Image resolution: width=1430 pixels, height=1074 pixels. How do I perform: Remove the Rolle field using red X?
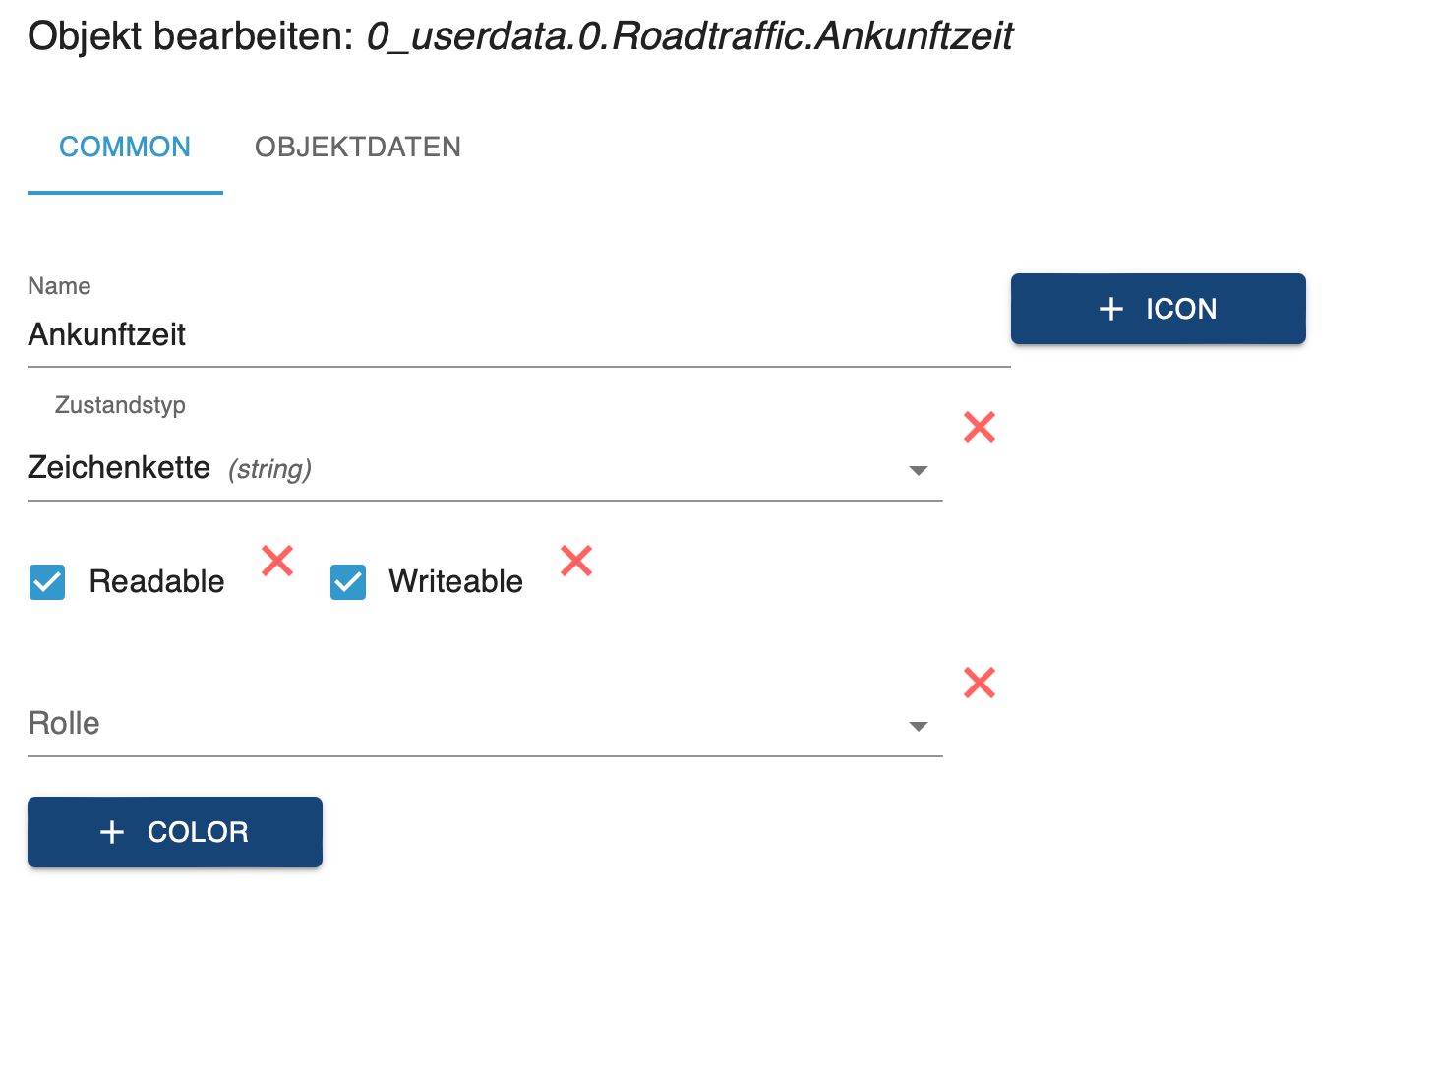tap(979, 683)
